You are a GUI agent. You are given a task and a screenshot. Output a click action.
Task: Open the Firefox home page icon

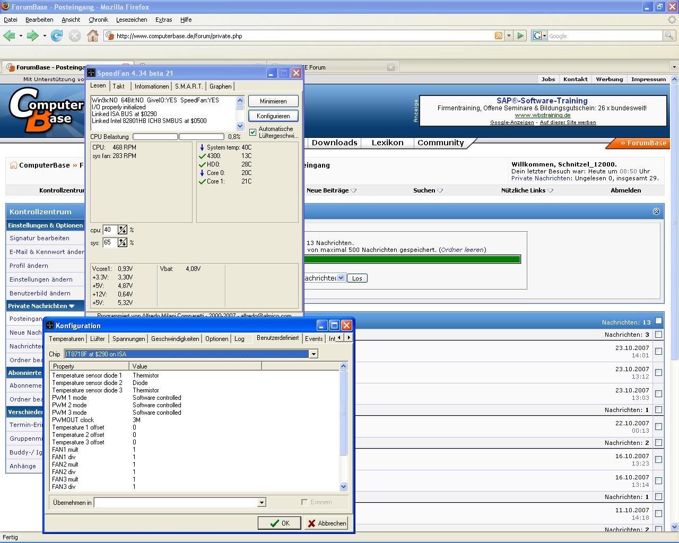93,36
